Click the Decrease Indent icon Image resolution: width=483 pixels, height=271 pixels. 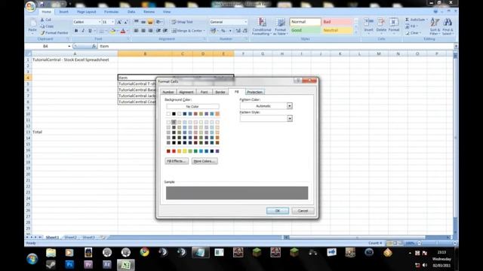point(158,31)
